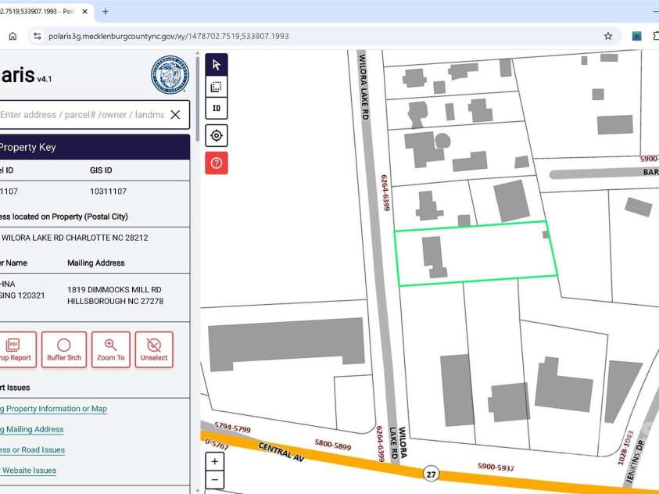Click the locate my position target icon
Screen dimensions: 659x494
coord(217,135)
